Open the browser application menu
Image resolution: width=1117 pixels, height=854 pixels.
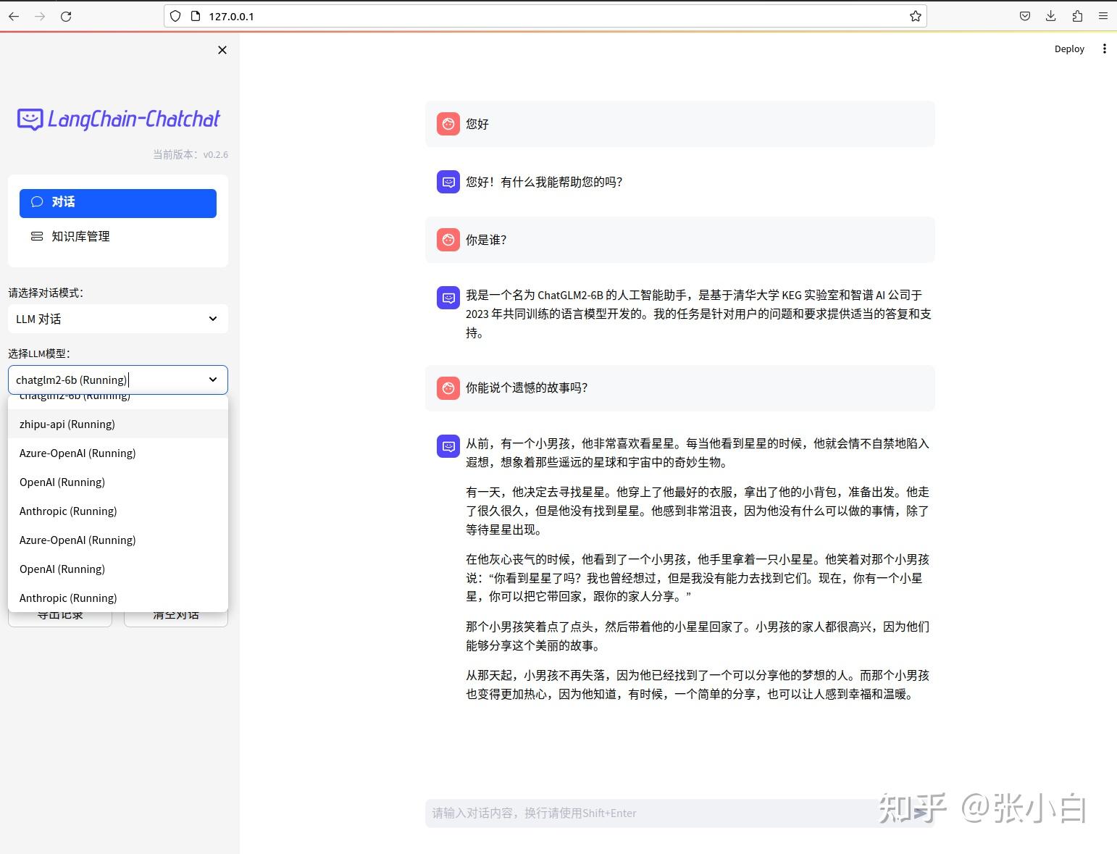pos(1103,16)
